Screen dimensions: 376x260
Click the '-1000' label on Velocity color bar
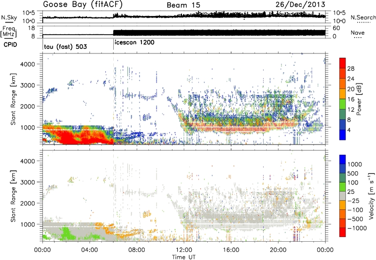click(357, 228)
